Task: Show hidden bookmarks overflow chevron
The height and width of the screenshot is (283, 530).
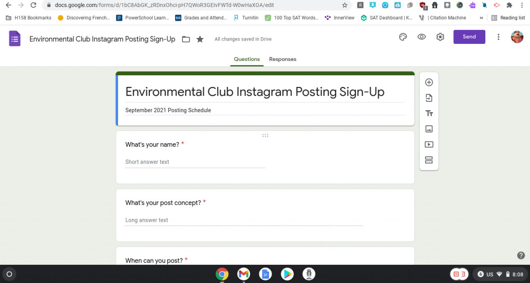Action: click(x=481, y=18)
